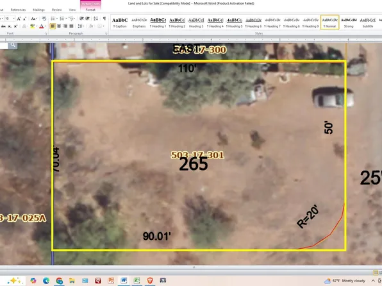Open PowerPoint from the taskbar
The height and width of the screenshot is (286, 382).
pyautogui.click(x=111, y=281)
